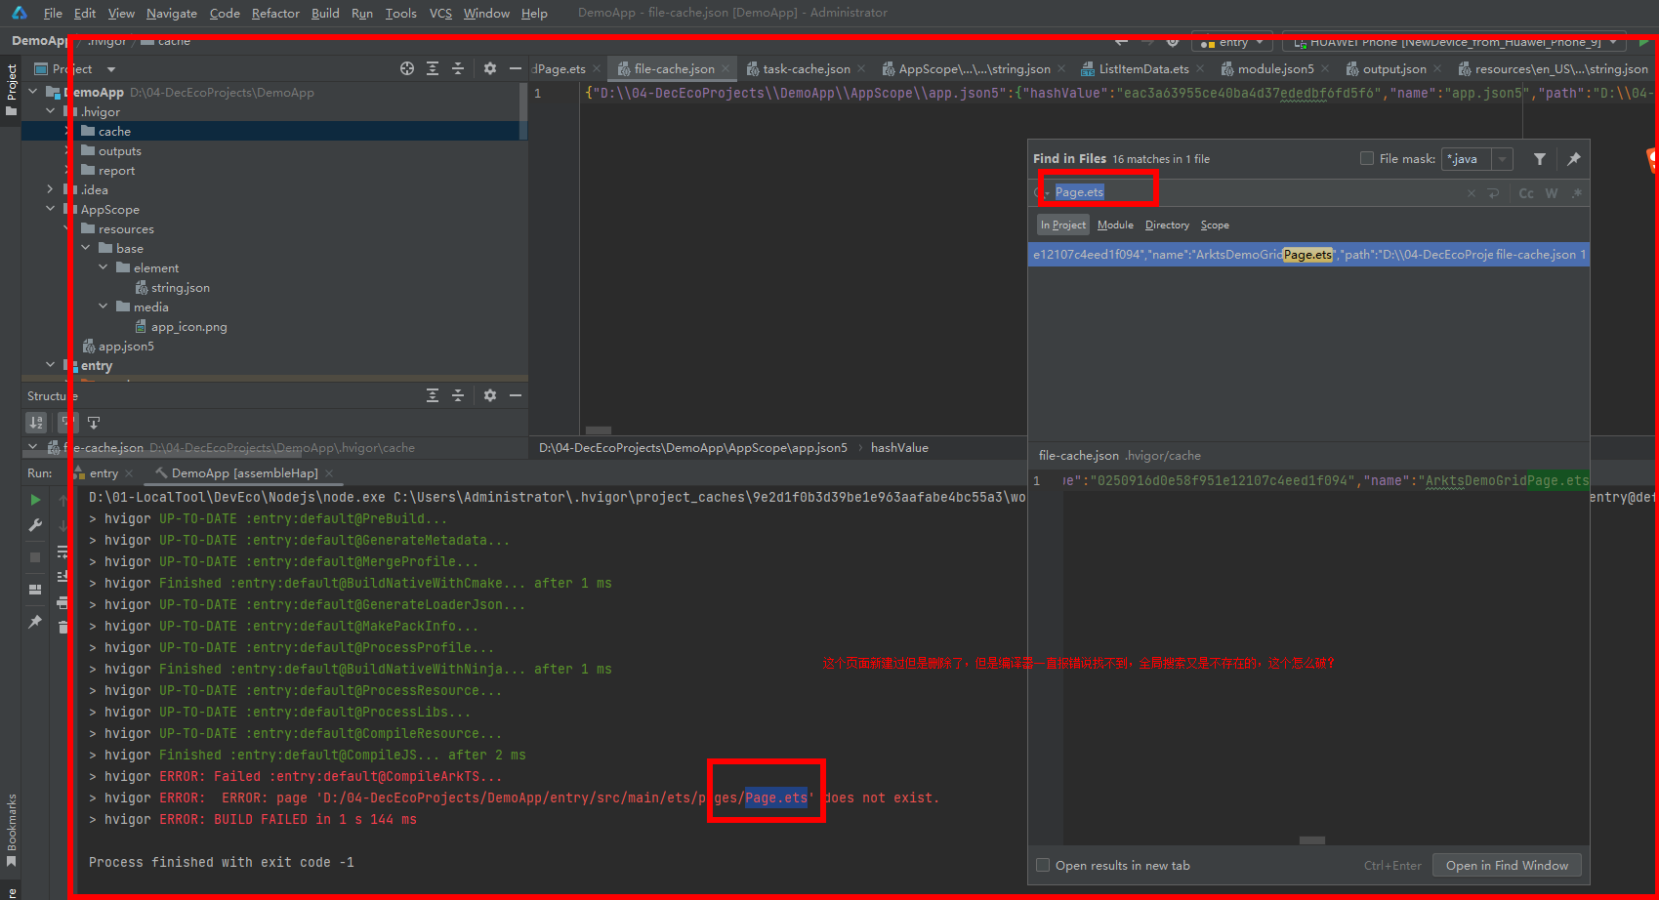Close the file-cache.json editor tab
This screenshot has height=900, width=1659.
click(726, 69)
